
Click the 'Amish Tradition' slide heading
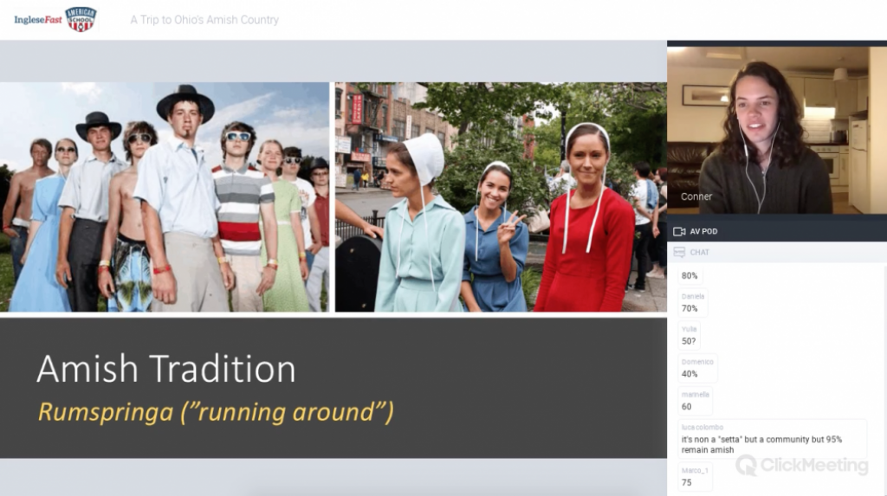(165, 370)
